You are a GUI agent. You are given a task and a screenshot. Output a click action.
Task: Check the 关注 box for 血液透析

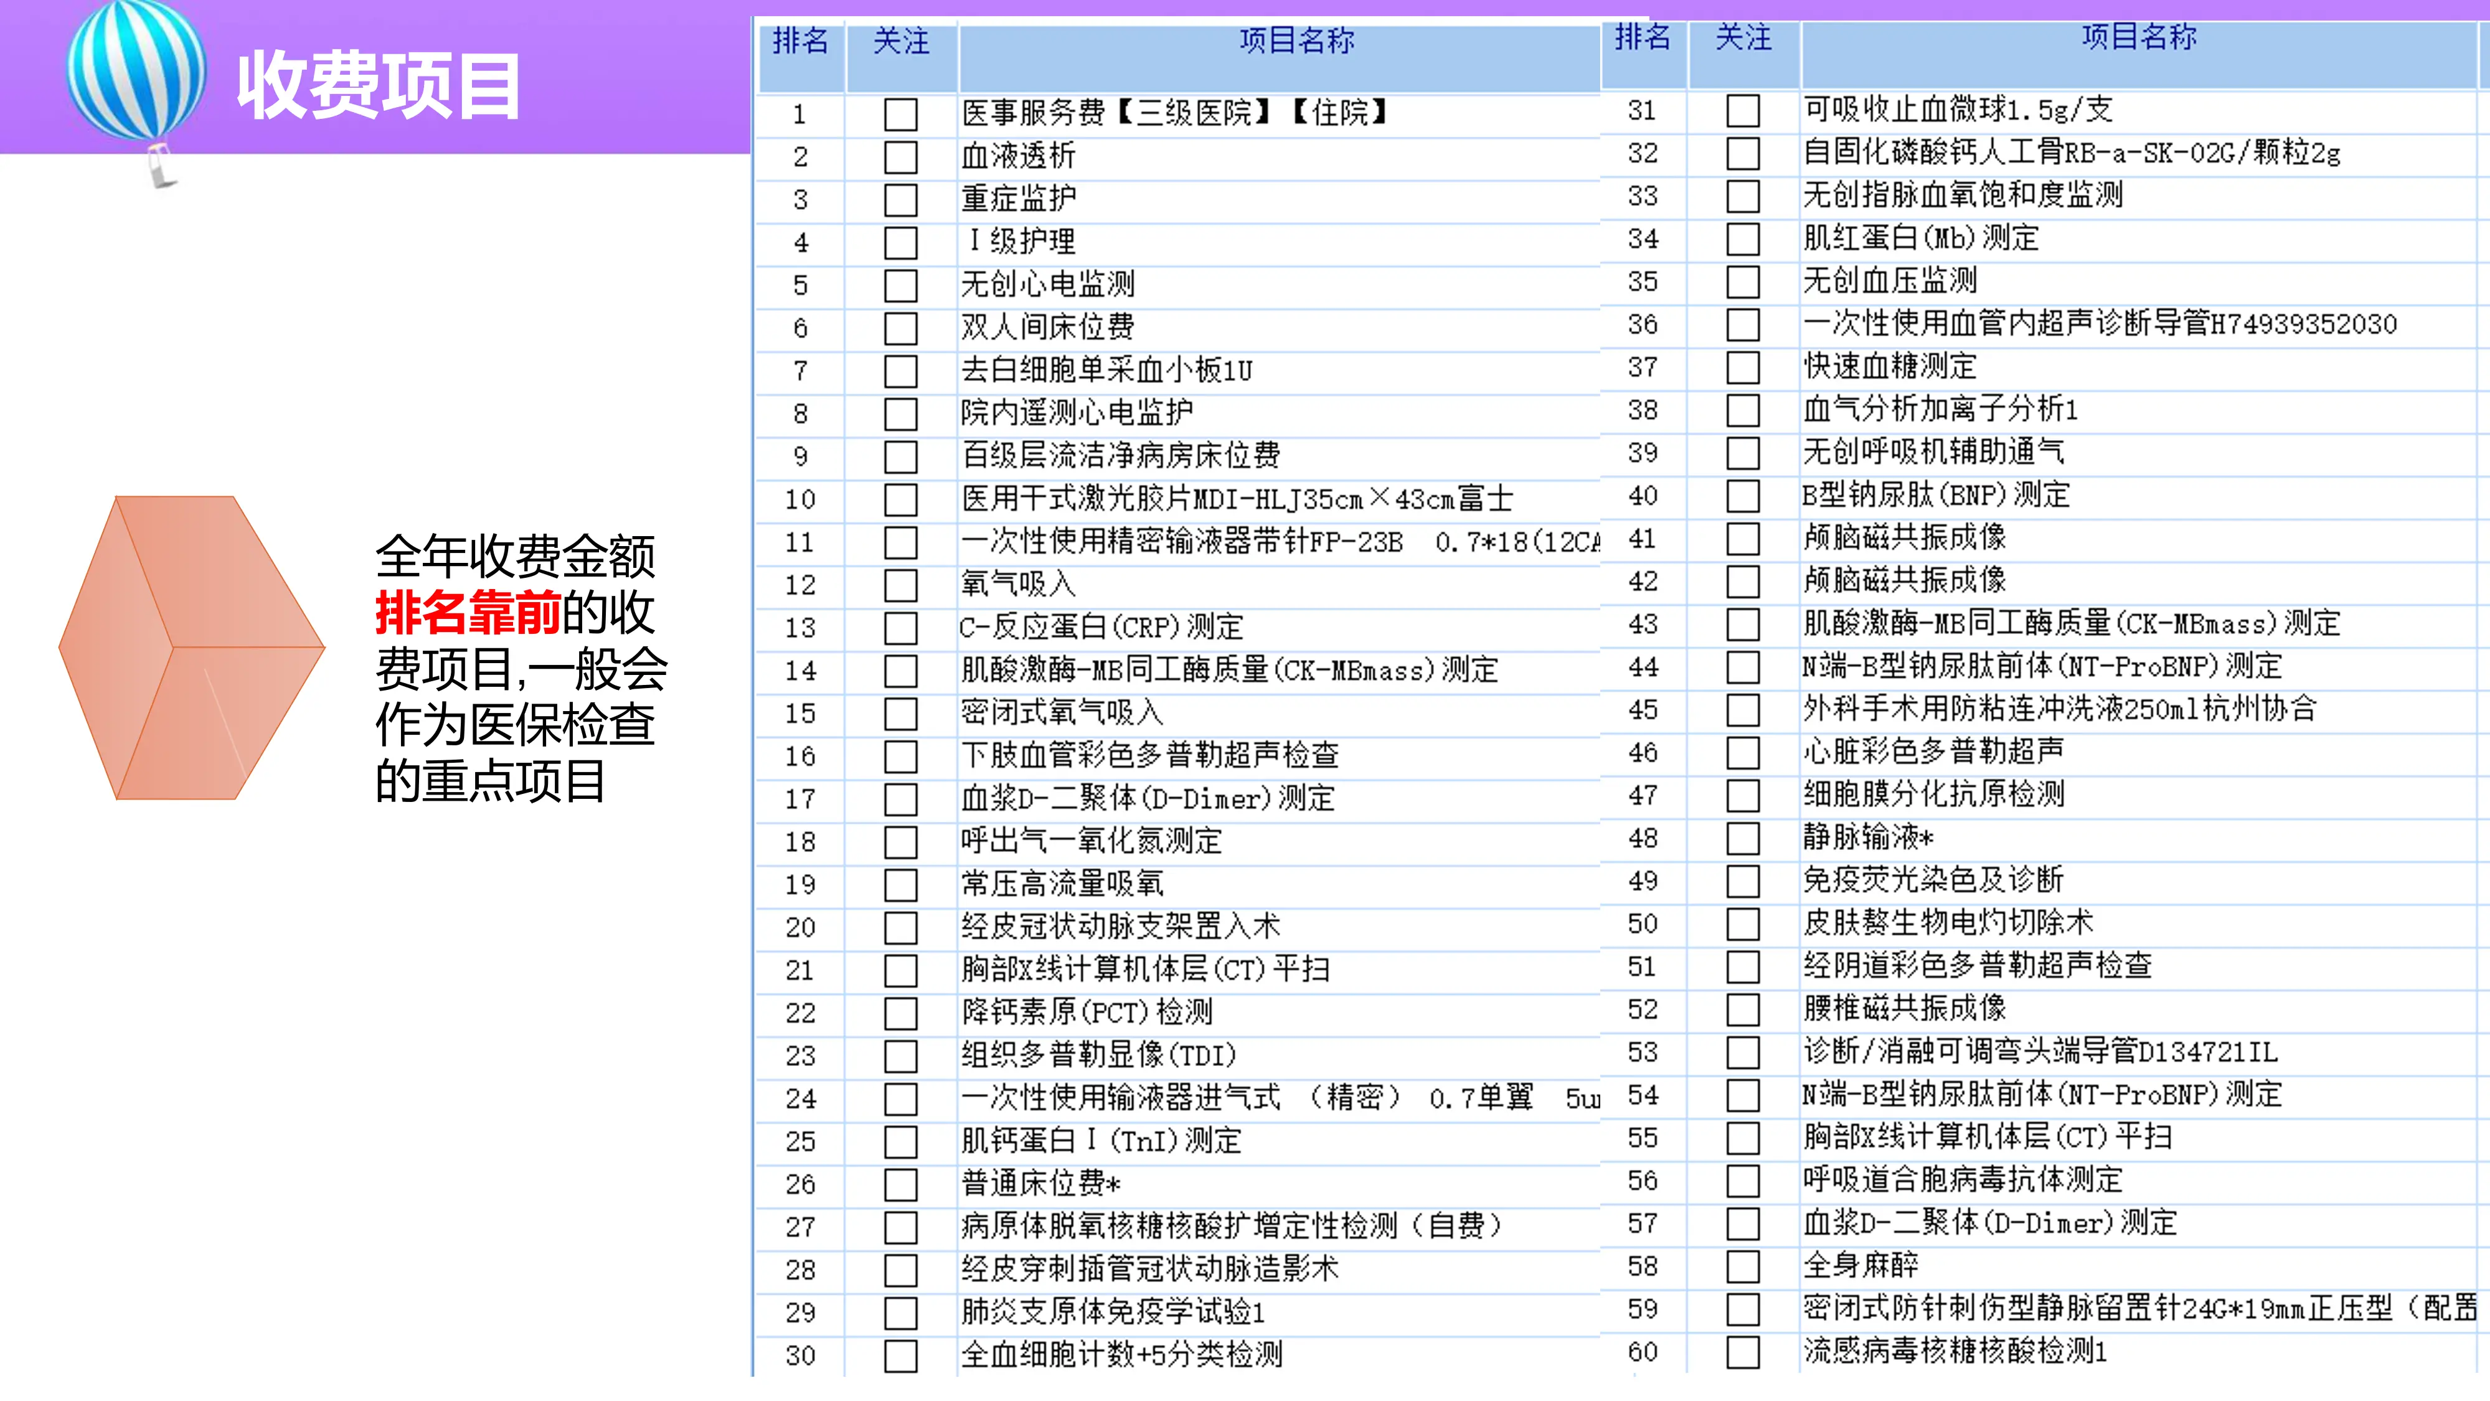[x=901, y=157]
